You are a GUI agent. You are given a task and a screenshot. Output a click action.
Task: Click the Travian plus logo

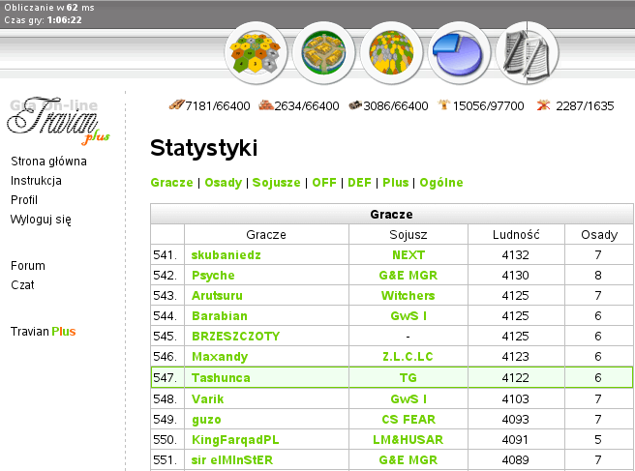[58, 121]
